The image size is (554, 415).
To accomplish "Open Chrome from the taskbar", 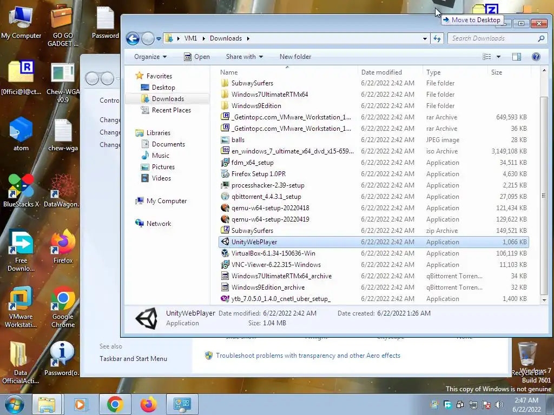I will click(x=115, y=404).
